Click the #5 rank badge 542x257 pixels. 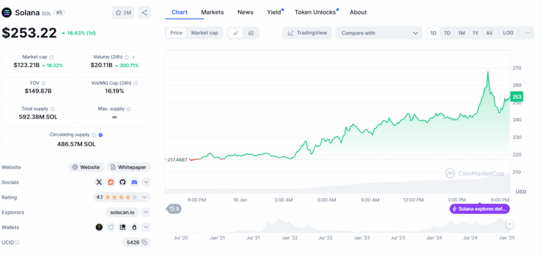click(x=59, y=13)
